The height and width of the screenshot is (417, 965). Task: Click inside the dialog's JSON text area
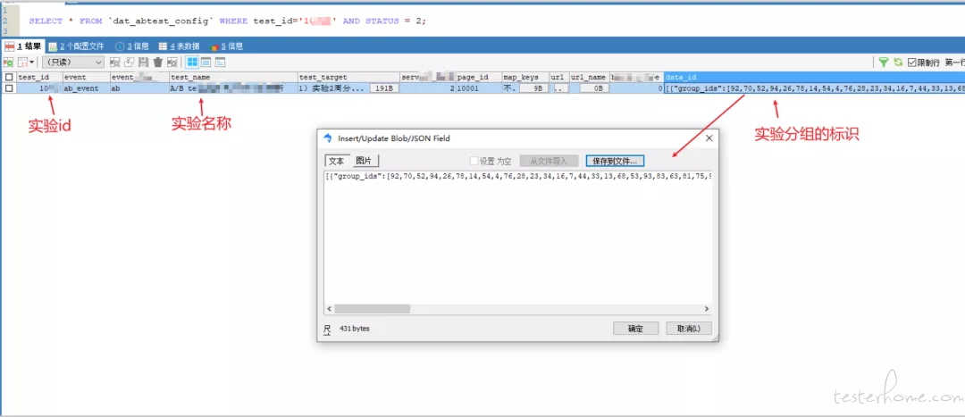click(517, 237)
